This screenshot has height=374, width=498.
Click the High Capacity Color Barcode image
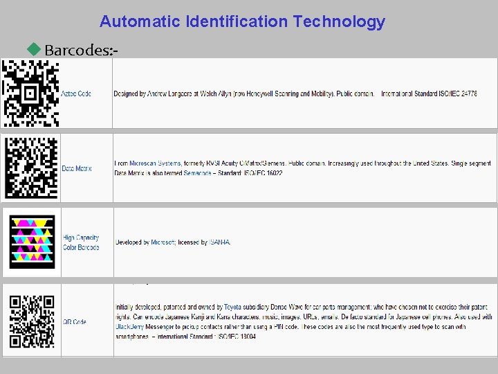pos(32,242)
